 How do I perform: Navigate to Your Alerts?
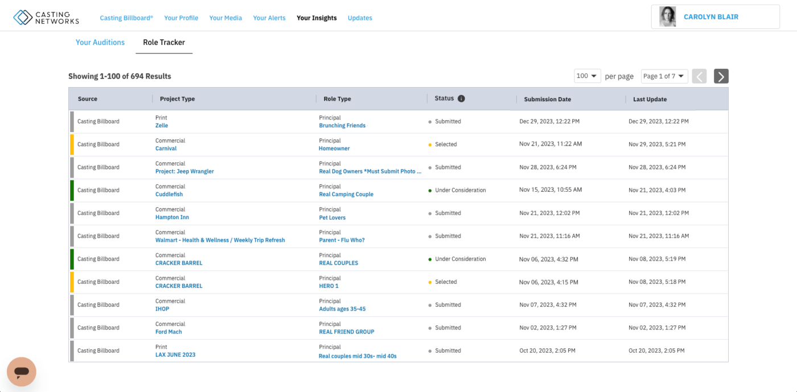(269, 18)
